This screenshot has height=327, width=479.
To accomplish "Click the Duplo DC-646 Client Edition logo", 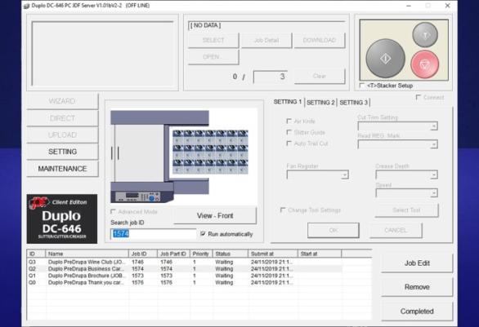I will click(x=62, y=219).
